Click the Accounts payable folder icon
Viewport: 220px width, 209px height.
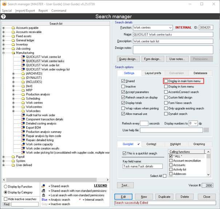click(x=13, y=28)
